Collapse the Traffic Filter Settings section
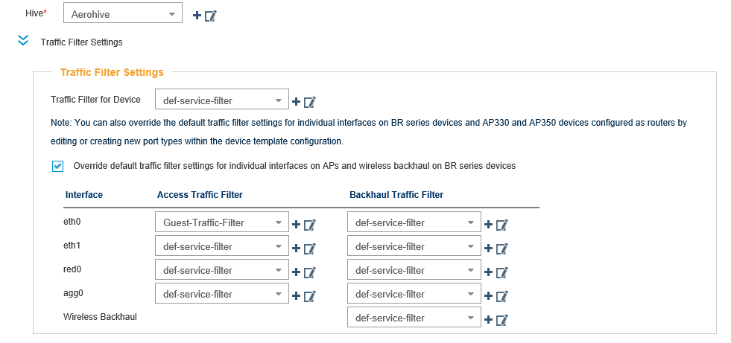The height and width of the screenshot is (343, 731). [23, 40]
